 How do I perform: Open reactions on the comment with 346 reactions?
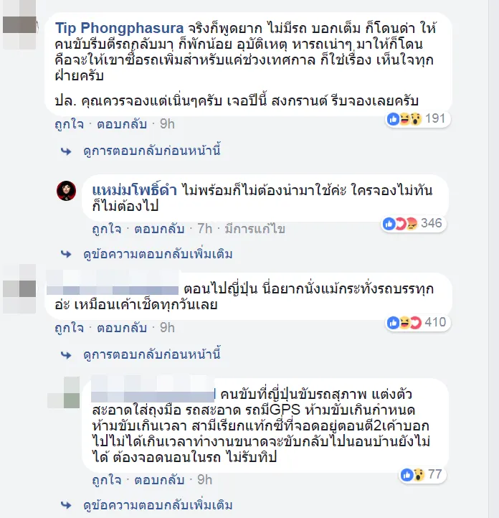coord(414,223)
